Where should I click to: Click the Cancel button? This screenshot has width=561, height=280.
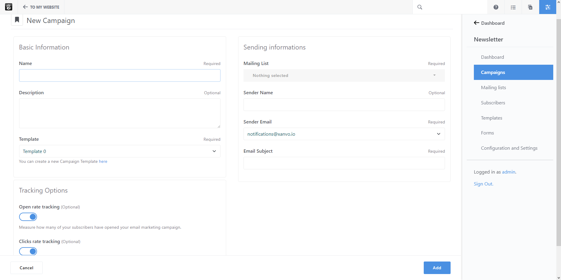point(27,268)
